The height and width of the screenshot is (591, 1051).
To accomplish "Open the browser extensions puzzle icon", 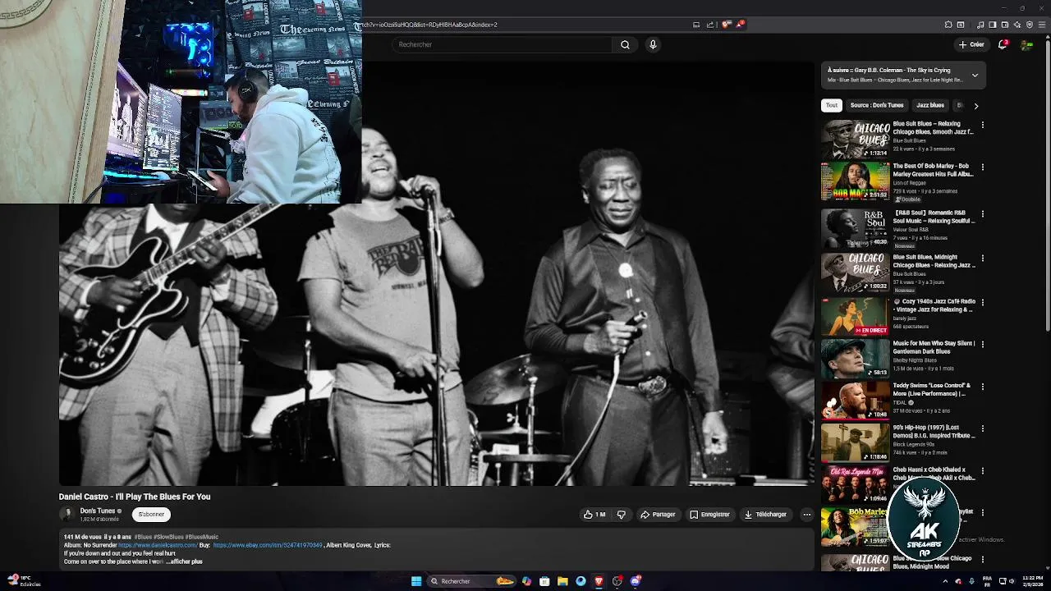I will (948, 25).
